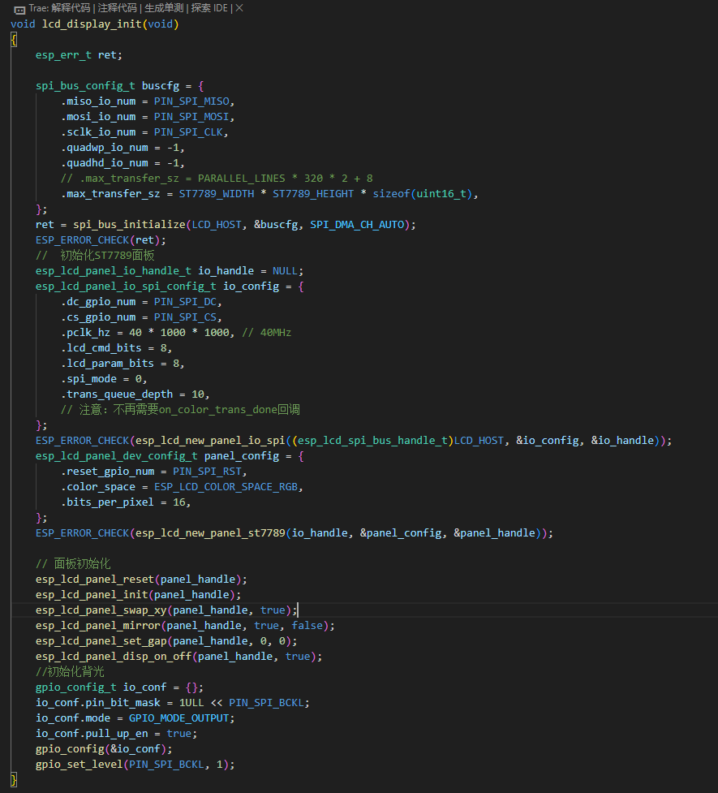This screenshot has width=718, height=793.
Task: Click gpio_config(&io_conf) call
Action: coord(104,749)
